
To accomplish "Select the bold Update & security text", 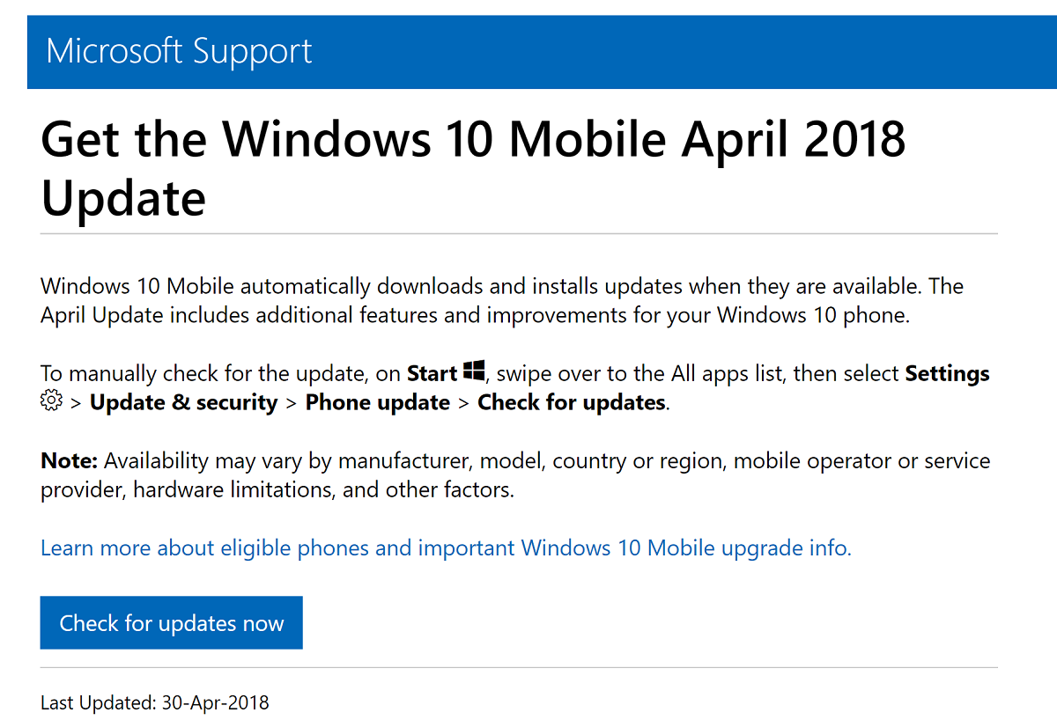I will pos(183,402).
